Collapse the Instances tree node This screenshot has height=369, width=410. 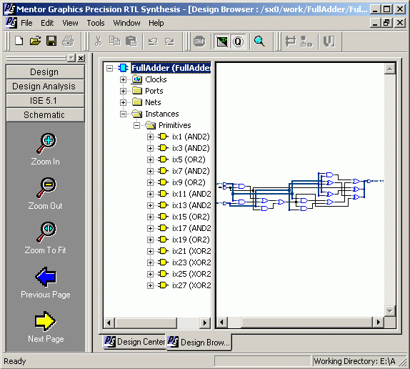tap(123, 114)
